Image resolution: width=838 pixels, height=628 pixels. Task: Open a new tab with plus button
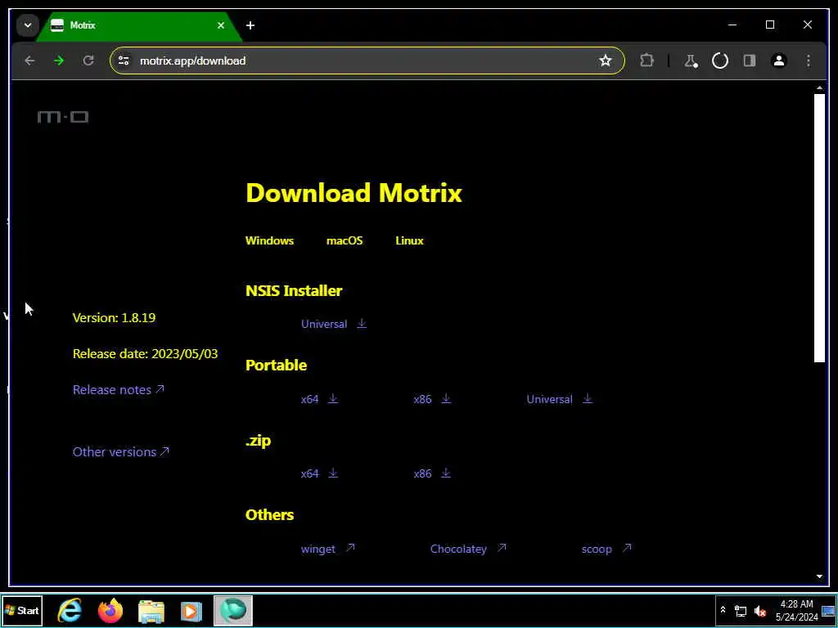click(250, 25)
